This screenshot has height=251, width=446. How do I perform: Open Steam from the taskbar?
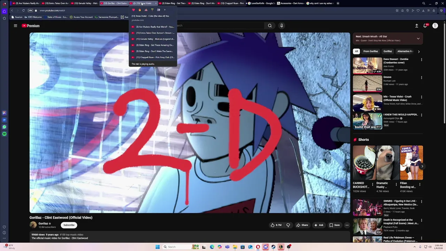273,247
